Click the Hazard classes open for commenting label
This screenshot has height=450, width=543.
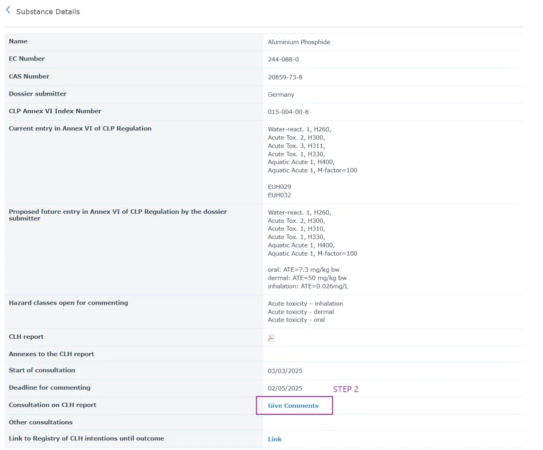(68, 303)
